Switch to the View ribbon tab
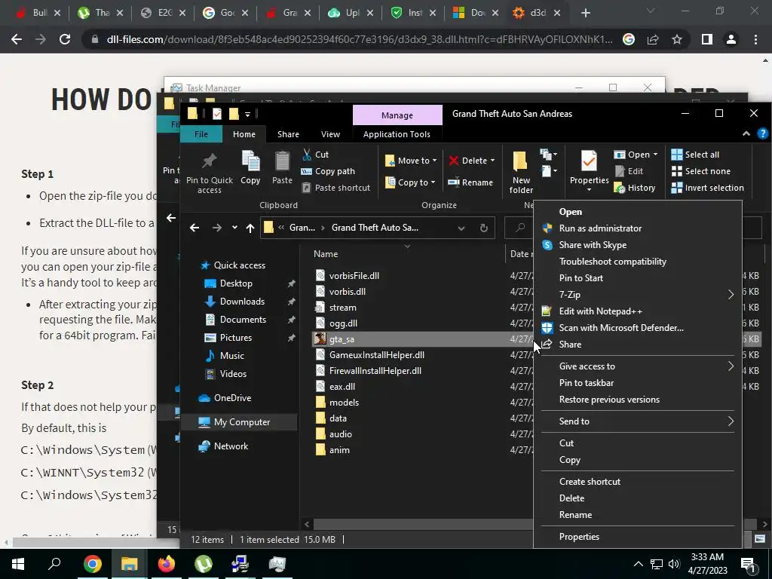Viewport: 772px width, 579px height. [x=330, y=134]
